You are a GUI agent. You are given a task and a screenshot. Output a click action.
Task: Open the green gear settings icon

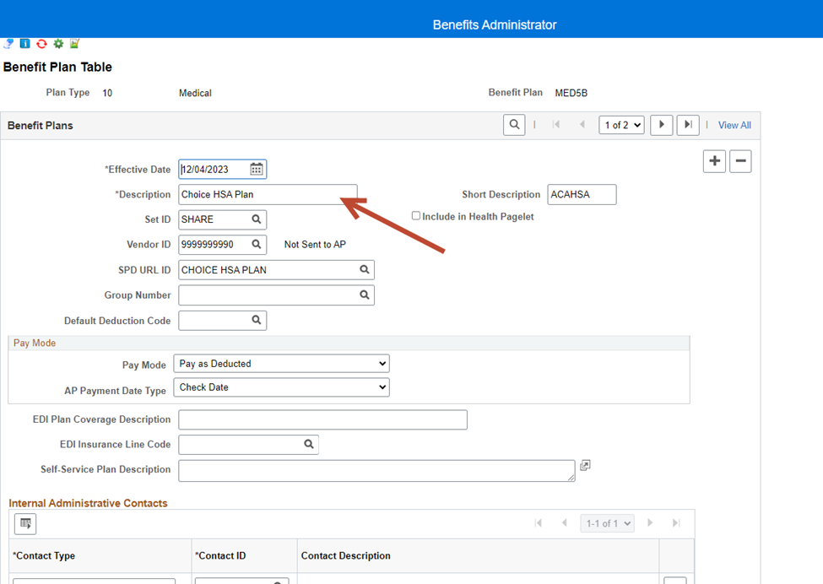tap(58, 44)
